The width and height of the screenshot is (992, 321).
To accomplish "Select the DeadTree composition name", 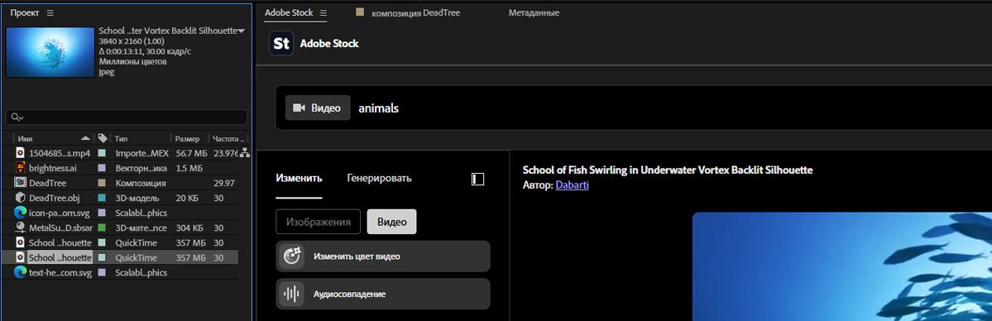I will pos(47,183).
